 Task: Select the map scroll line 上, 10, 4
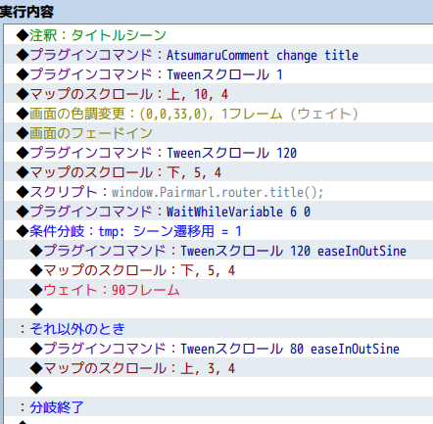click(218, 94)
